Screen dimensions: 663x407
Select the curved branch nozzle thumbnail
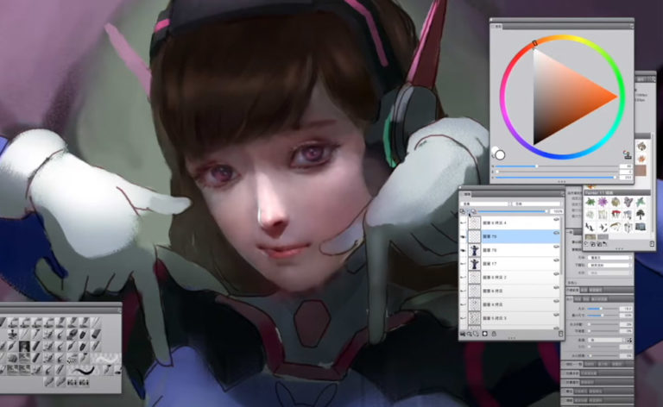click(x=616, y=226)
